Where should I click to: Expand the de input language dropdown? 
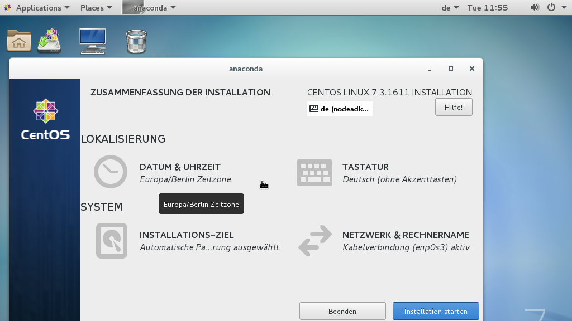(450, 8)
